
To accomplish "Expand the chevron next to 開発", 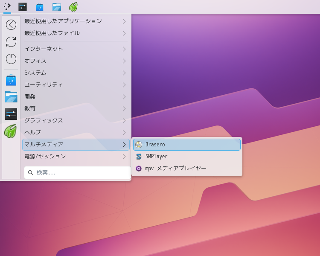I will (x=124, y=97).
